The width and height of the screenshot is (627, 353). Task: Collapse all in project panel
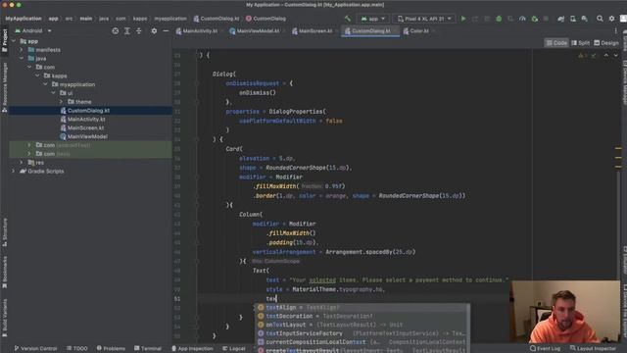point(139,30)
